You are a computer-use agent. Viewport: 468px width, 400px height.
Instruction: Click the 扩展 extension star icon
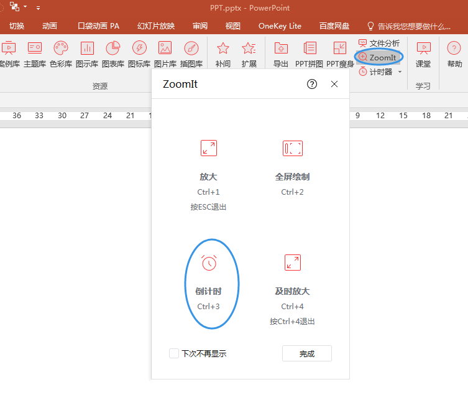[249, 49]
